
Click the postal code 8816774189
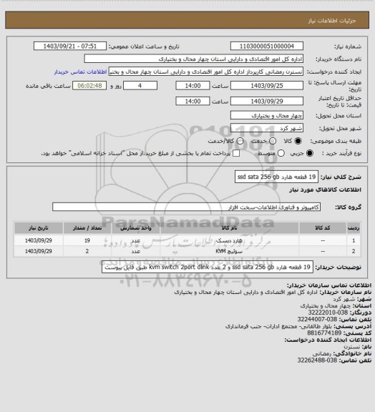tap(324, 333)
